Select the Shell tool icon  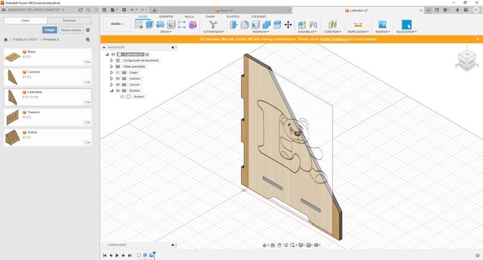pyautogui.click(x=256, y=25)
